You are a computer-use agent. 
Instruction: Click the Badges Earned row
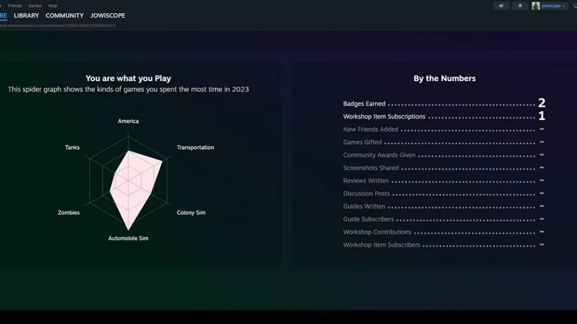tap(444, 103)
